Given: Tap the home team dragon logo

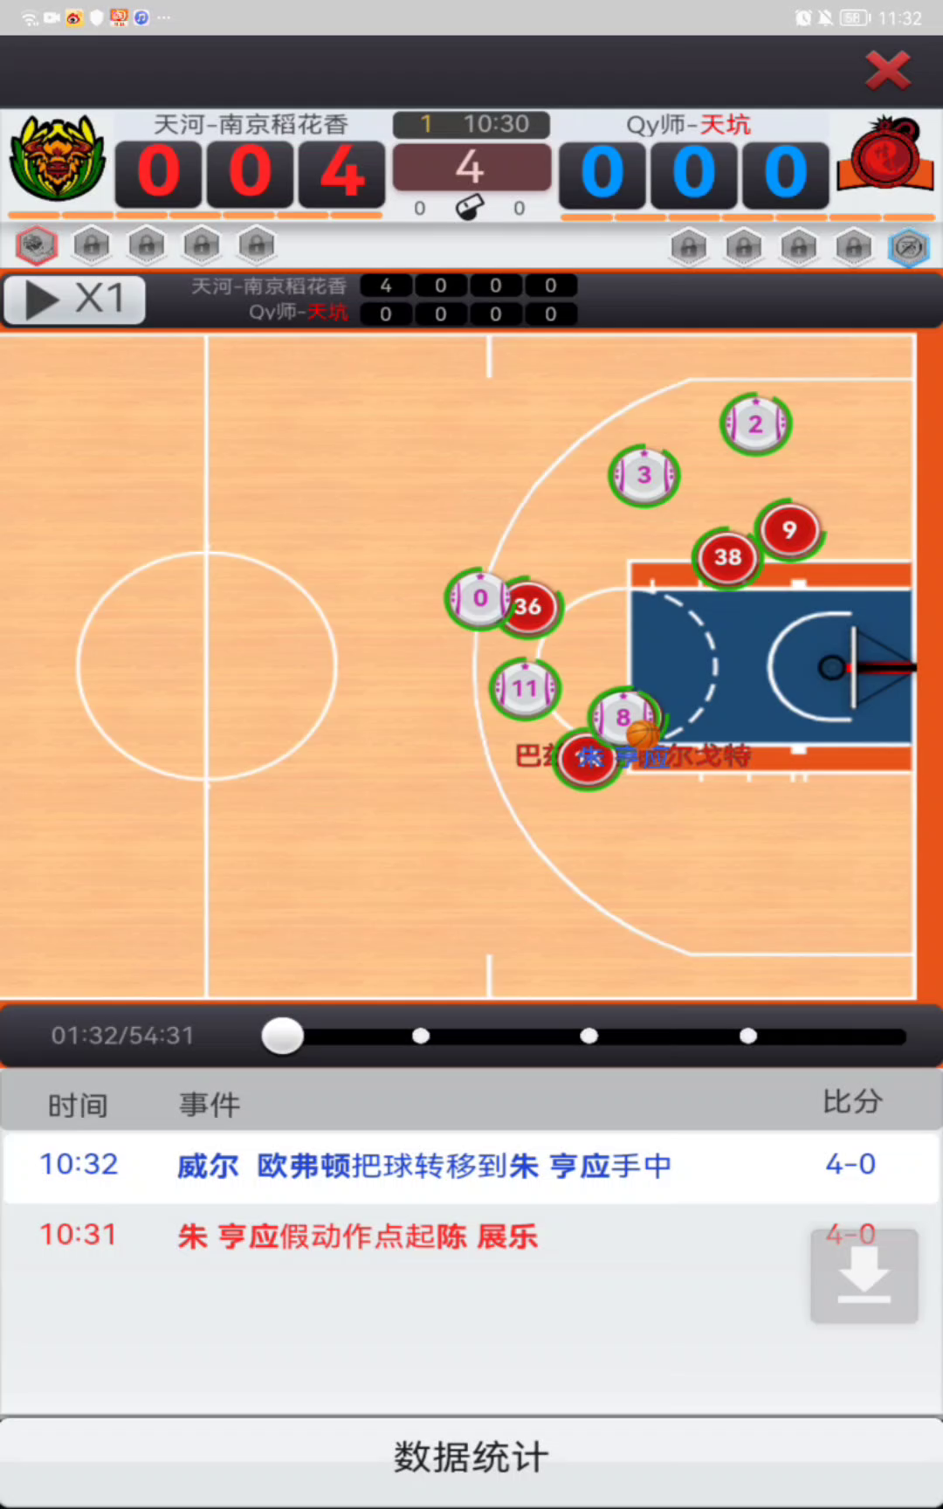Looking at the screenshot, I should click(58, 157).
